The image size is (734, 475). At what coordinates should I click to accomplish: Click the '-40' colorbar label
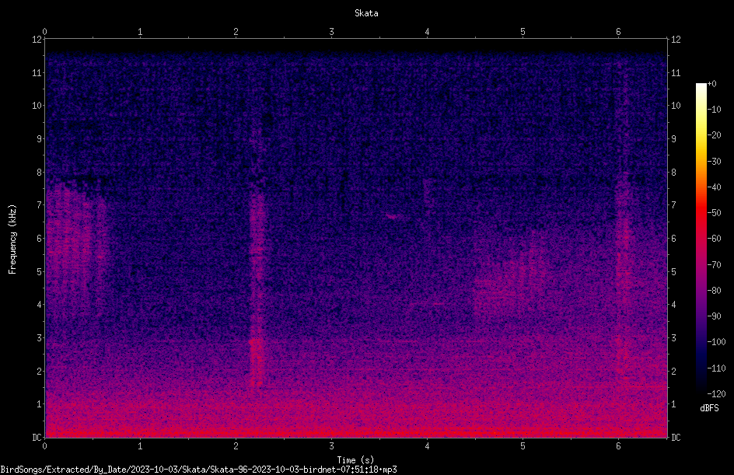(x=714, y=187)
